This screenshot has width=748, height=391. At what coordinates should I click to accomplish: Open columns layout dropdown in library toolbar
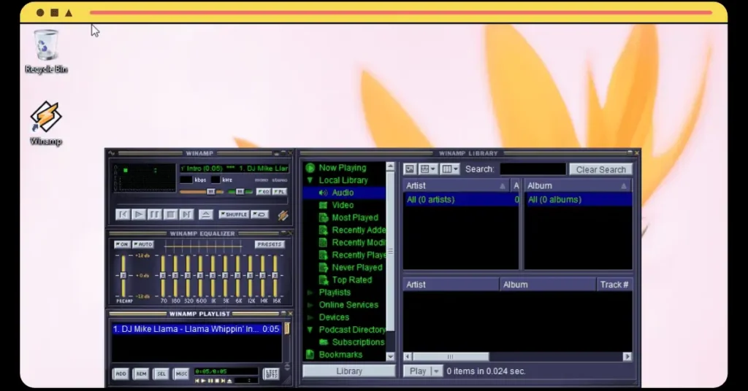point(450,169)
